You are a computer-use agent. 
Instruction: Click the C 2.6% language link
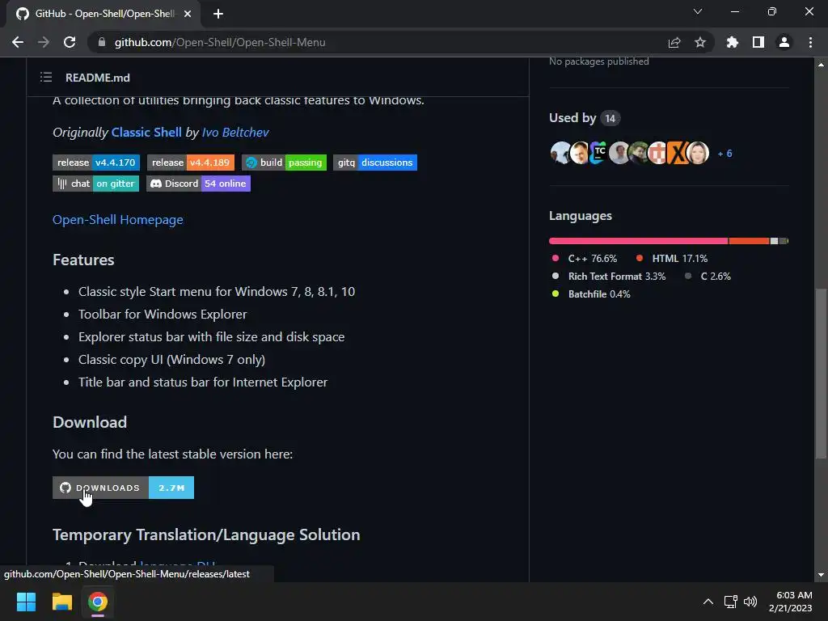tap(708, 277)
